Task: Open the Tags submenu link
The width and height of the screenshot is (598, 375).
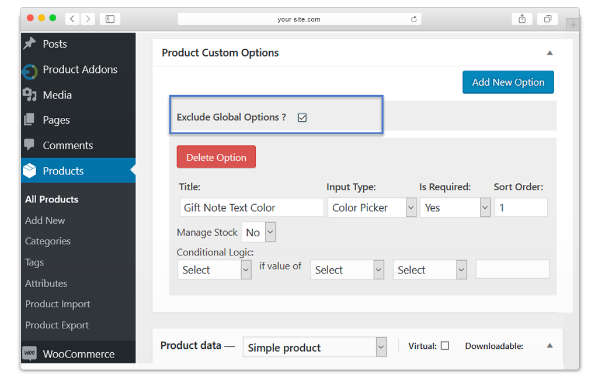Action: (x=34, y=262)
